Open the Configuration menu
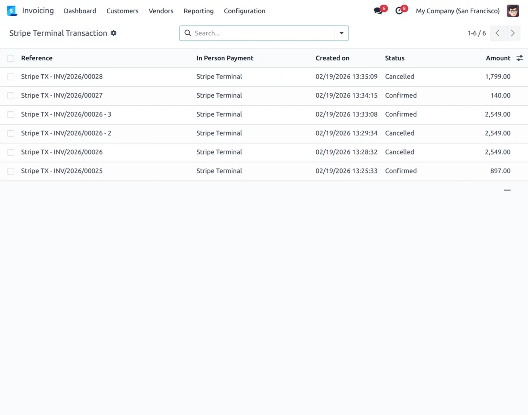This screenshot has height=415, width=528. pyautogui.click(x=245, y=11)
